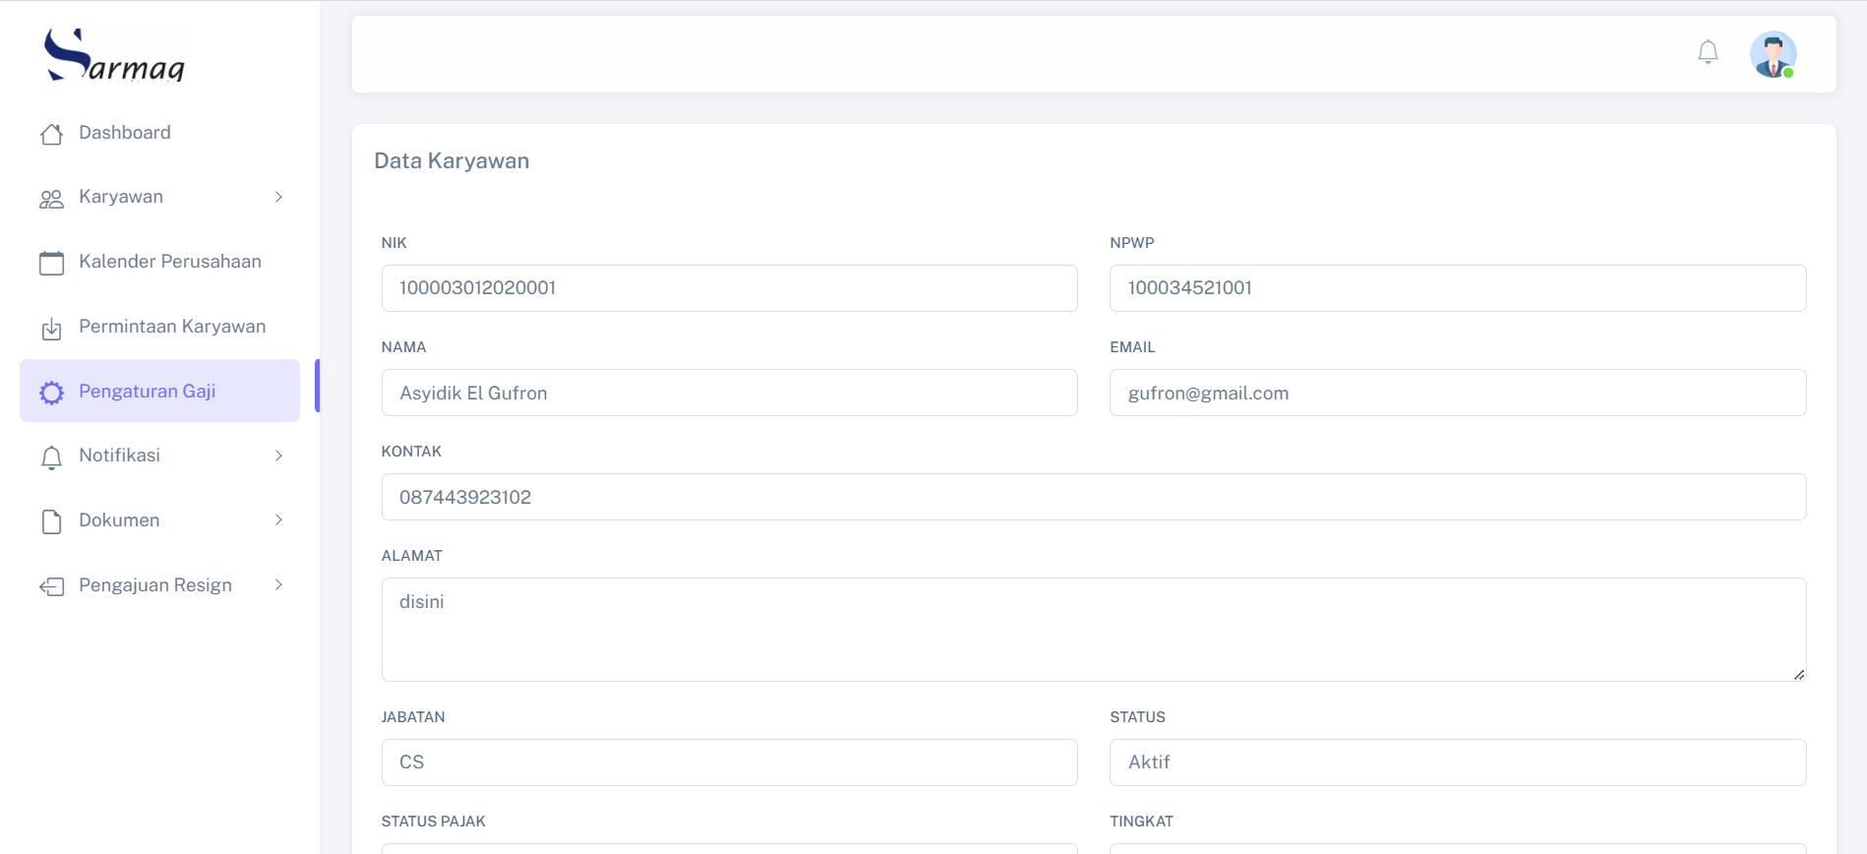Image resolution: width=1867 pixels, height=854 pixels.
Task: Click the KONTAK field label
Action: point(411,452)
